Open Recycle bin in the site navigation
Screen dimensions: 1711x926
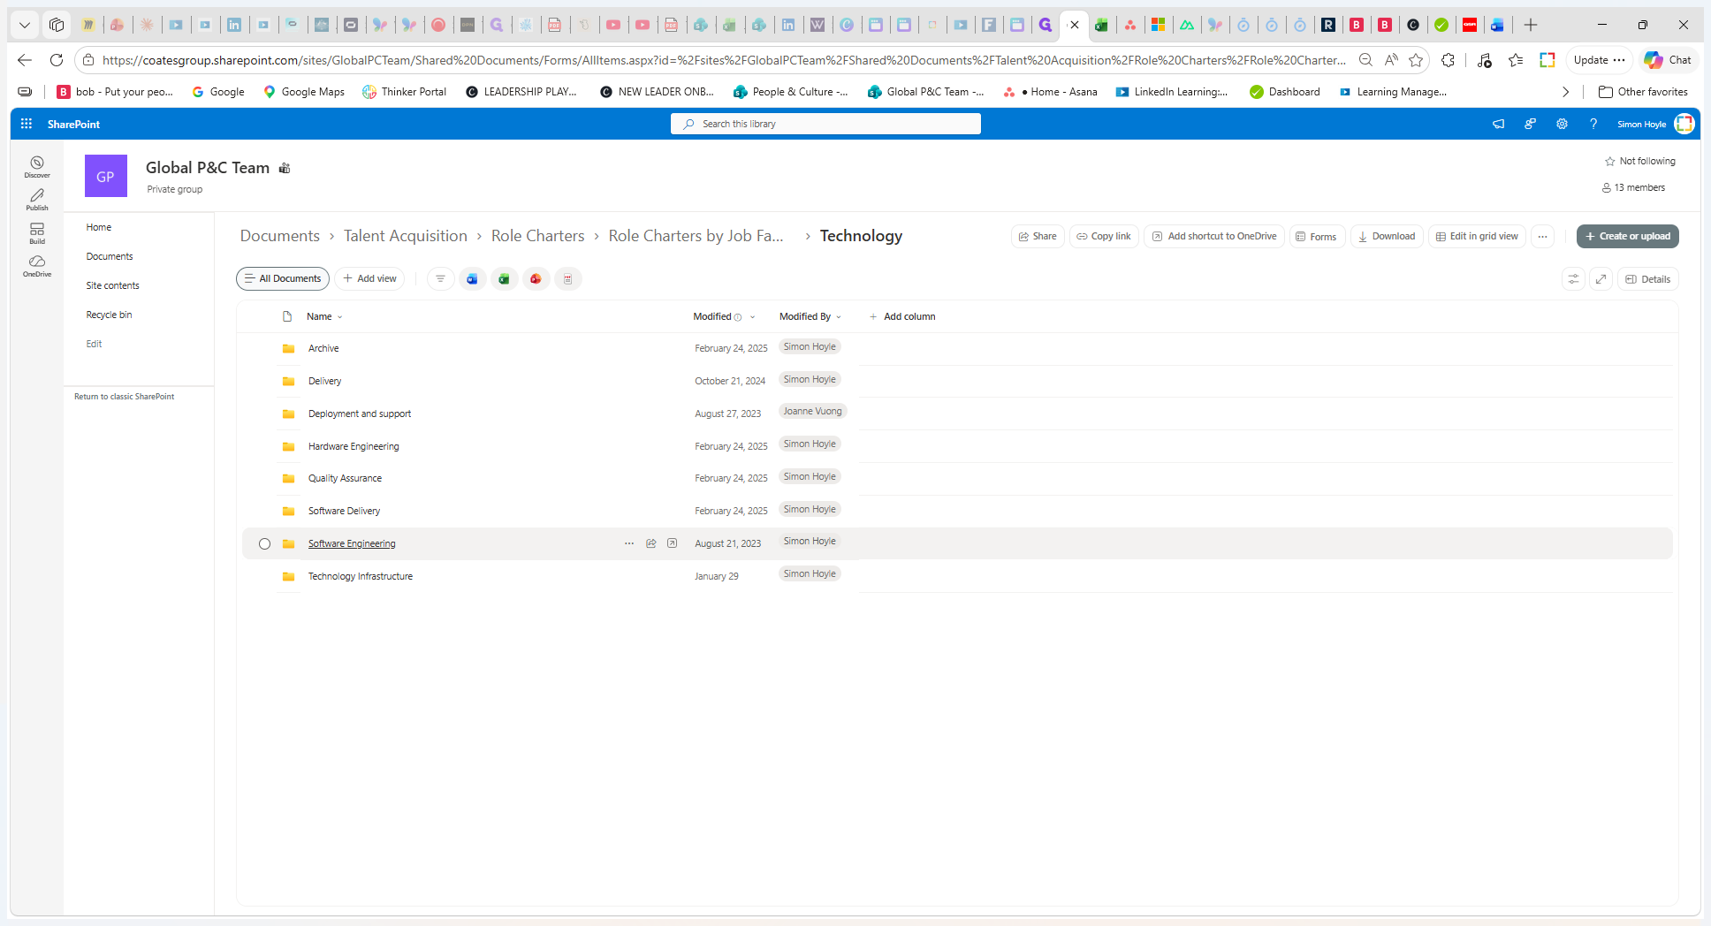[x=109, y=315]
